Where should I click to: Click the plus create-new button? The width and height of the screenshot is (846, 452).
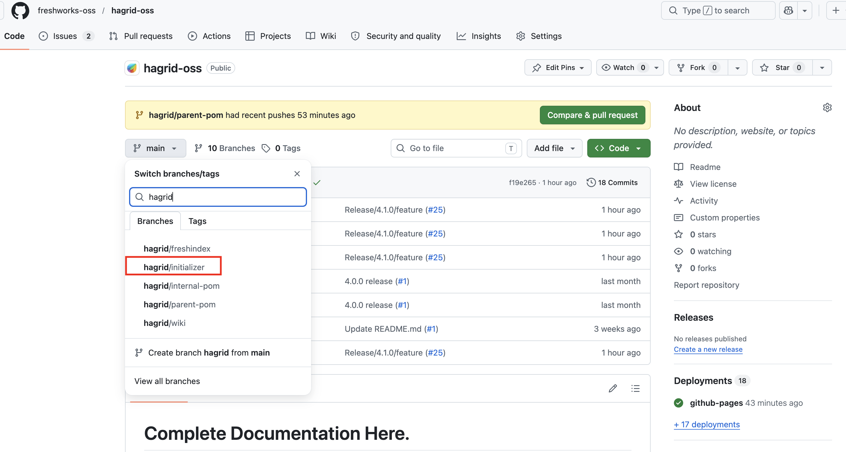836,10
